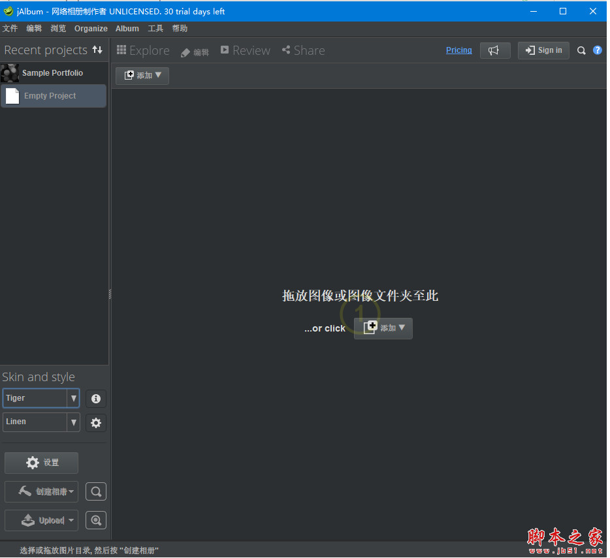Click the Sign in button
This screenshot has height=558, width=610.
(543, 51)
